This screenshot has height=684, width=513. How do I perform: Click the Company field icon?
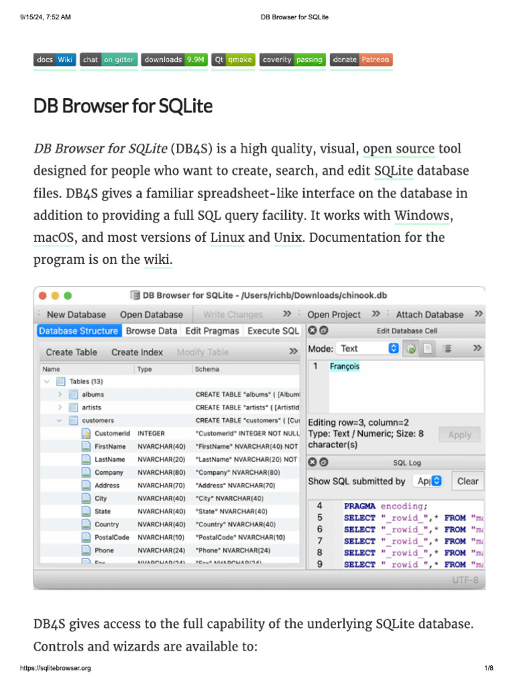click(x=86, y=472)
